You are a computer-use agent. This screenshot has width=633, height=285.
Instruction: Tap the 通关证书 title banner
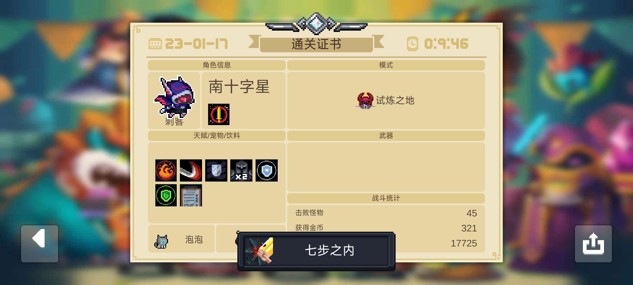click(x=316, y=44)
